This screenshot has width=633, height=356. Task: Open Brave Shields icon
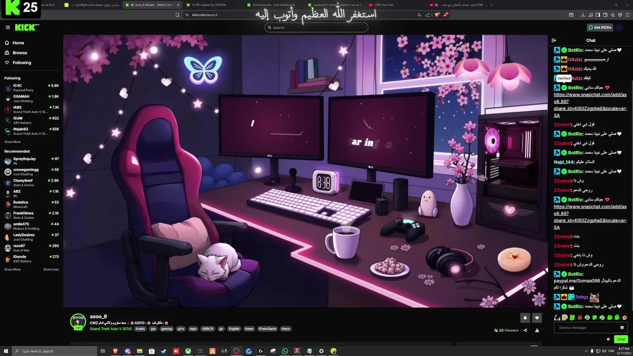[437, 15]
